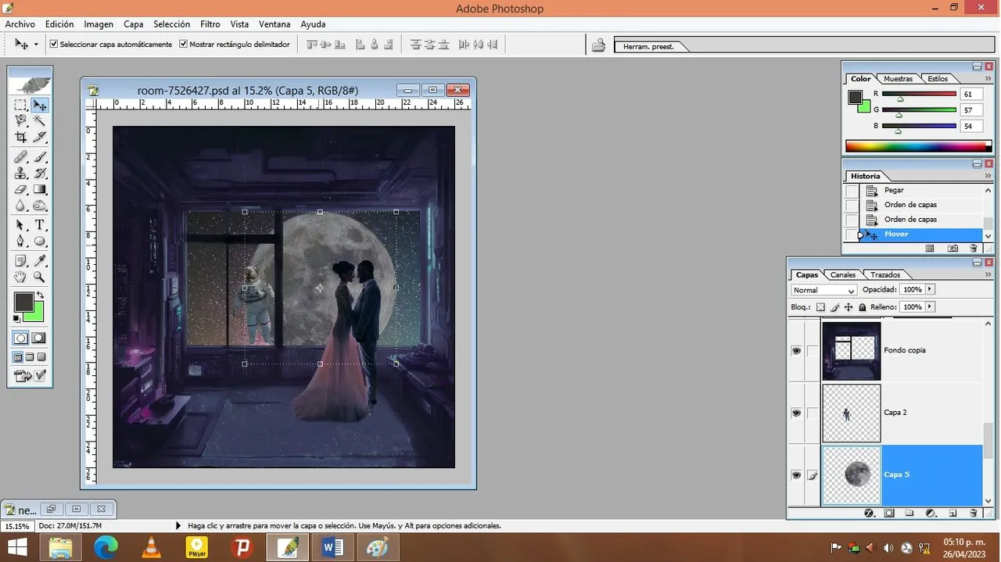
Task: Open the Filtro menu
Action: tap(210, 24)
